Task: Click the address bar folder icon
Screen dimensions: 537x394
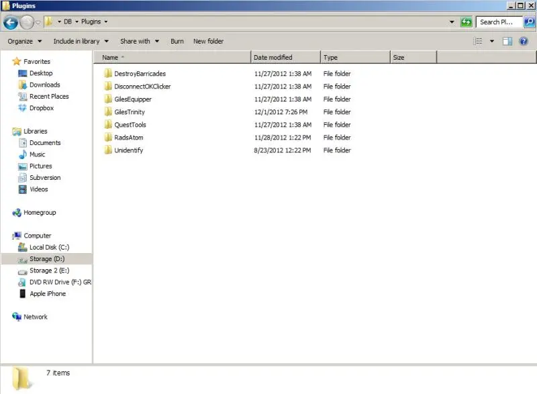Action: pyautogui.click(x=49, y=22)
